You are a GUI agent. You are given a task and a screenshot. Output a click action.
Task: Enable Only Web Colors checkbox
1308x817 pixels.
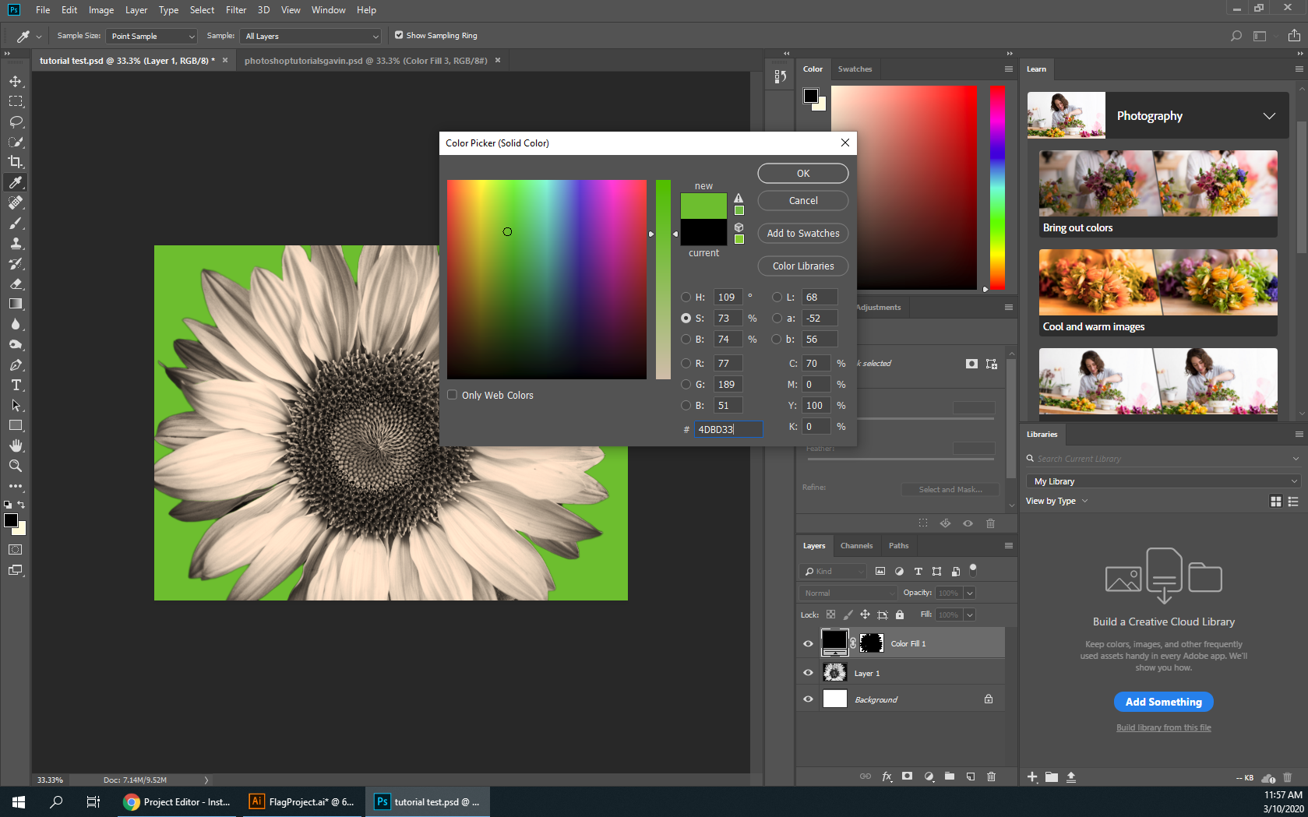click(452, 395)
